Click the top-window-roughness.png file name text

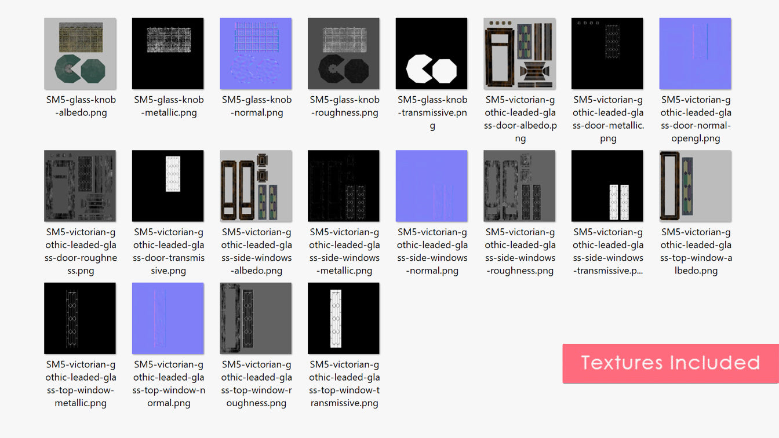pyautogui.click(x=257, y=384)
